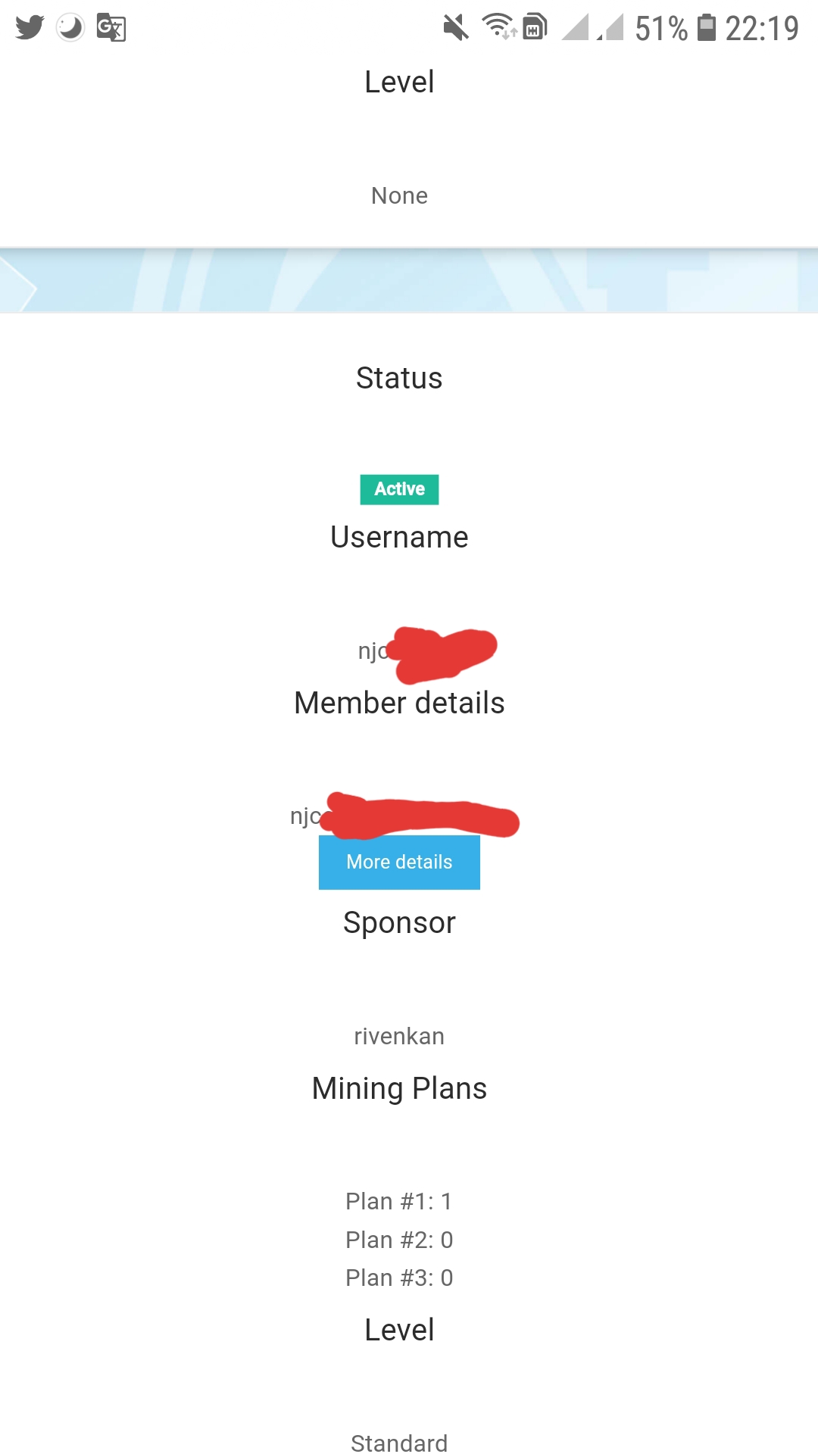The image size is (818, 1454).
Task: Tap the muted sound status icon
Action: [456, 28]
